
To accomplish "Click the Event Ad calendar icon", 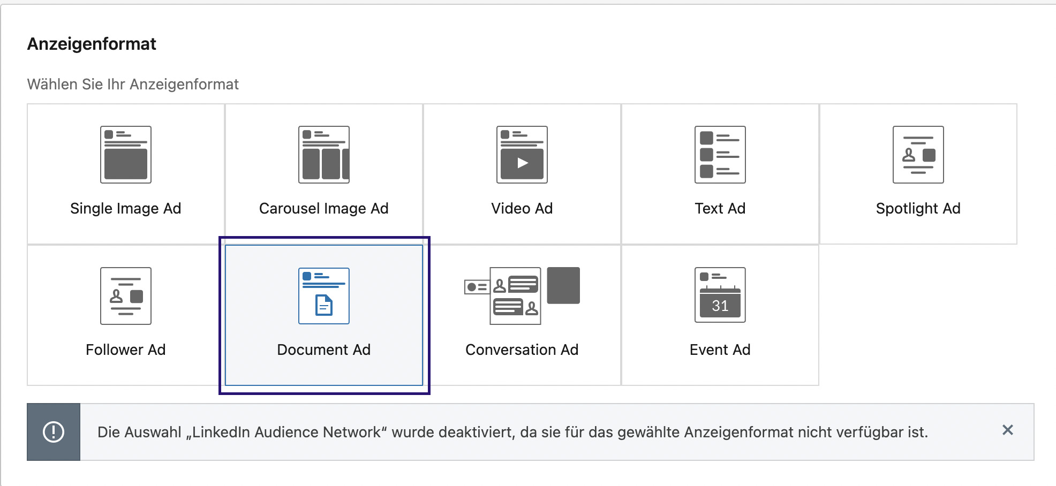I will pos(720,295).
